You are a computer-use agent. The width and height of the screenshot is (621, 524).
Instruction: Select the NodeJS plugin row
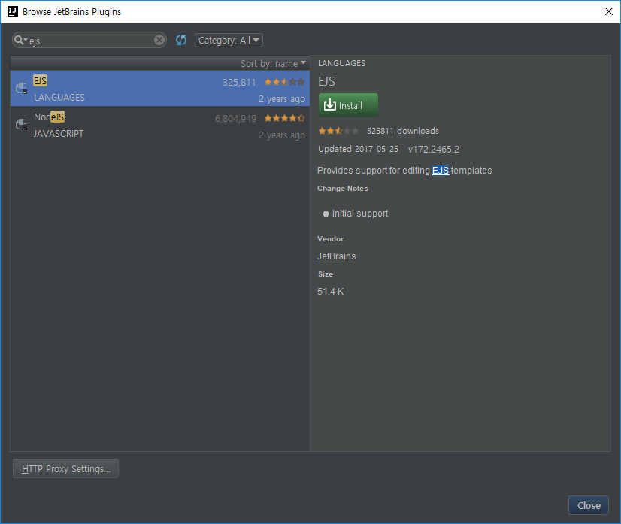(x=160, y=124)
